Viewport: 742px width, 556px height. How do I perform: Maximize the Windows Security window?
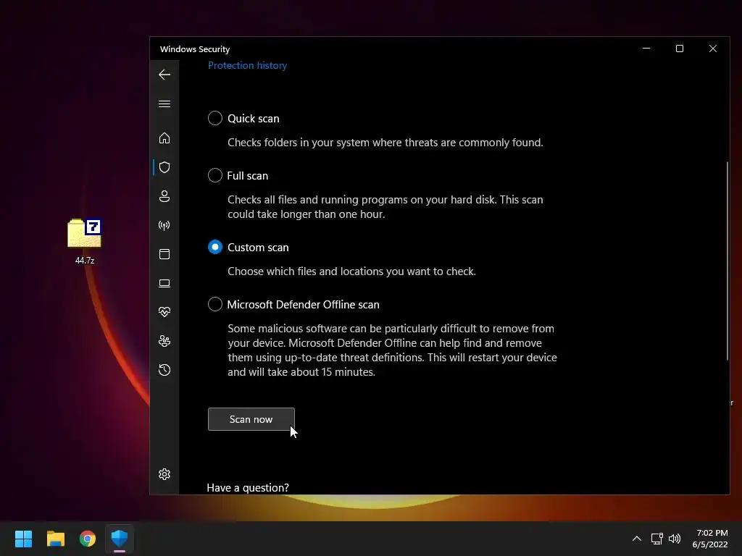tap(680, 49)
